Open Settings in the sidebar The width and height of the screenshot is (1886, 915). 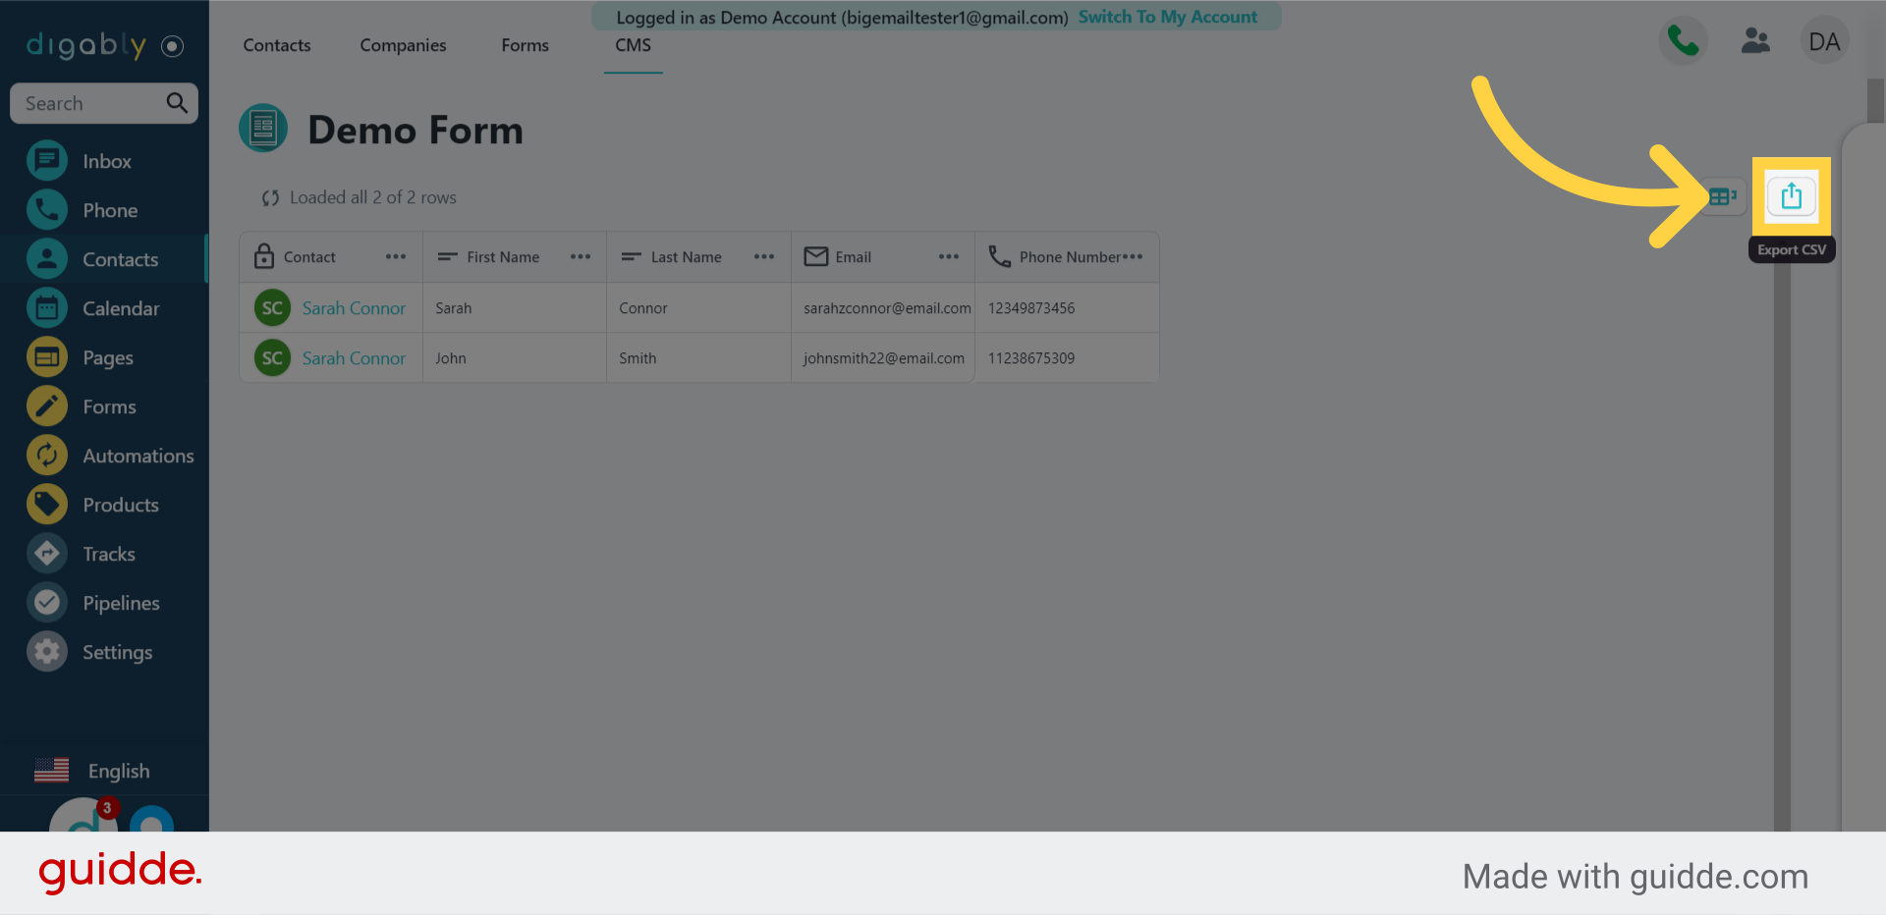tap(104, 652)
